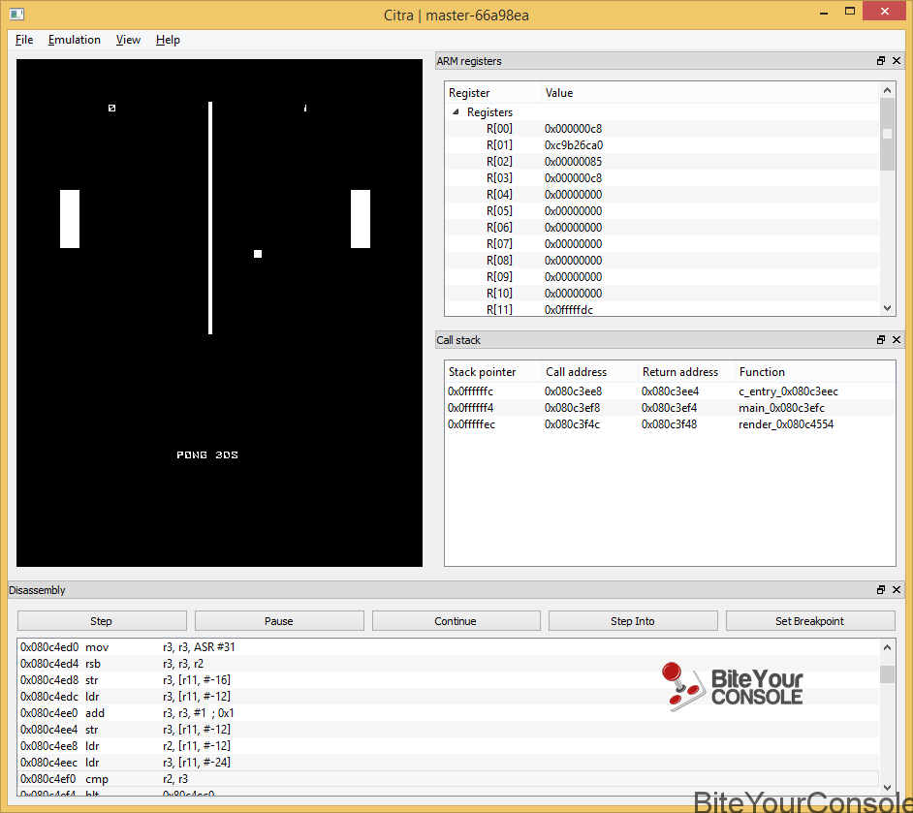Click the Set Breakpoint button
This screenshot has width=913, height=813.
[x=810, y=621]
